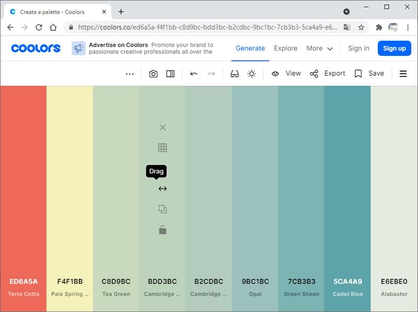
Task: View shades using the grid icon
Action: (x=162, y=148)
